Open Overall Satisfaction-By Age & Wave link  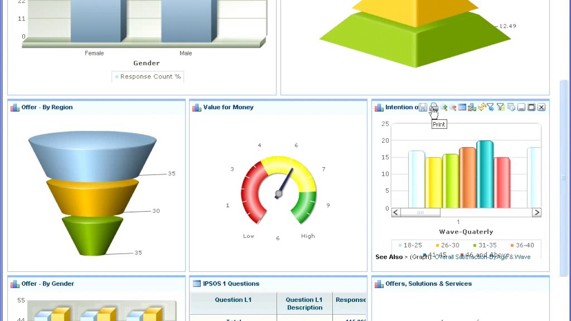coord(482,257)
